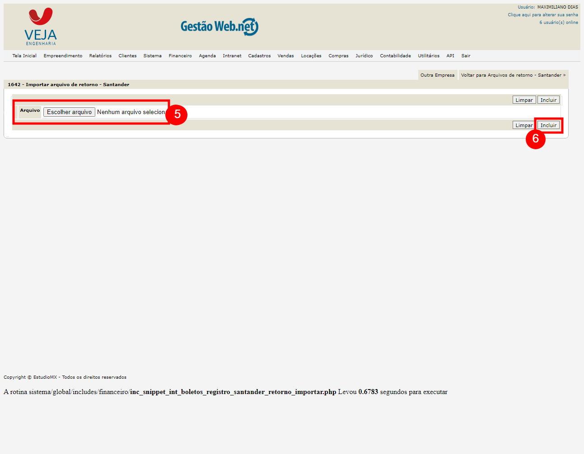The height and width of the screenshot is (454, 584).
Task: Go to the Vendas menu
Action: click(285, 56)
